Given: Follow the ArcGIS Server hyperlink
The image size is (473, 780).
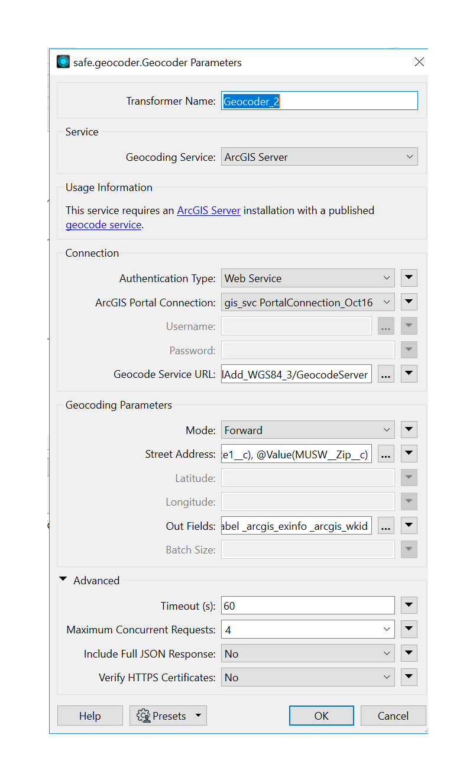Looking at the screenshot, I should pos(209,210).
